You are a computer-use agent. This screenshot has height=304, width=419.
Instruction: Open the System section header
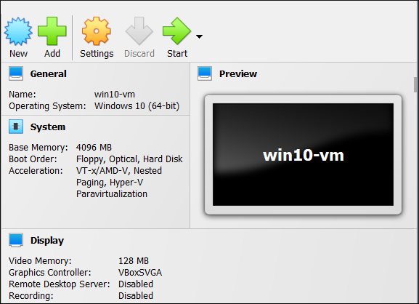[x=48, y=127]
